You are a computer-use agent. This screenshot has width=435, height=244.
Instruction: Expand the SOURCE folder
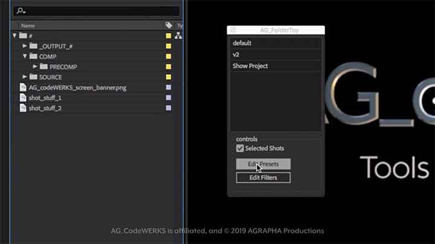[25, 77]
